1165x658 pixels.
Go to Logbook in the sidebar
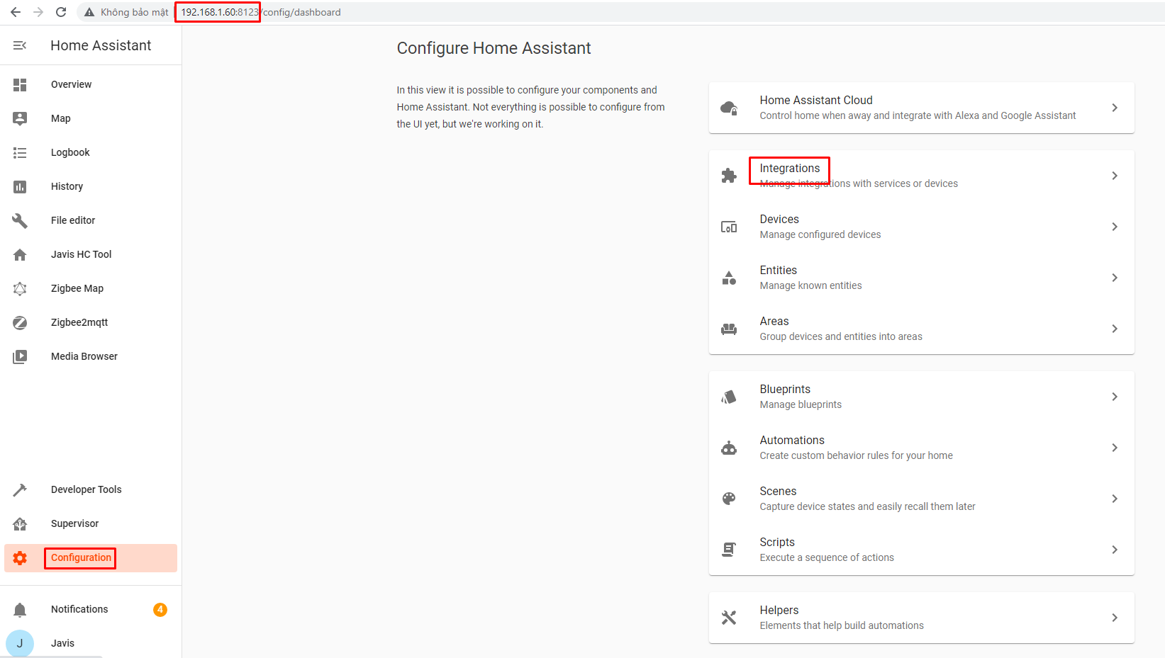91,152
